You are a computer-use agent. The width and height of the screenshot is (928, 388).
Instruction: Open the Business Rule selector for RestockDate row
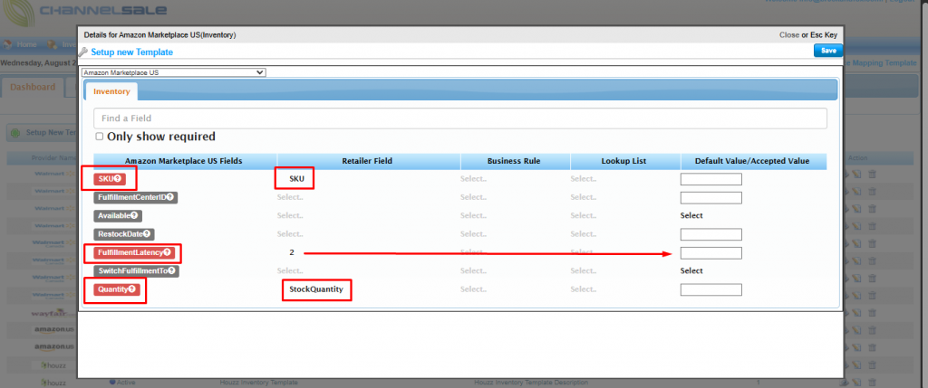[473, 234]
